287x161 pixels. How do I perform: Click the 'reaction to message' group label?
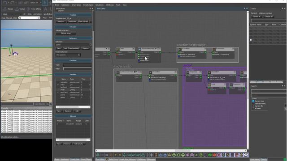tap(191, 45)
